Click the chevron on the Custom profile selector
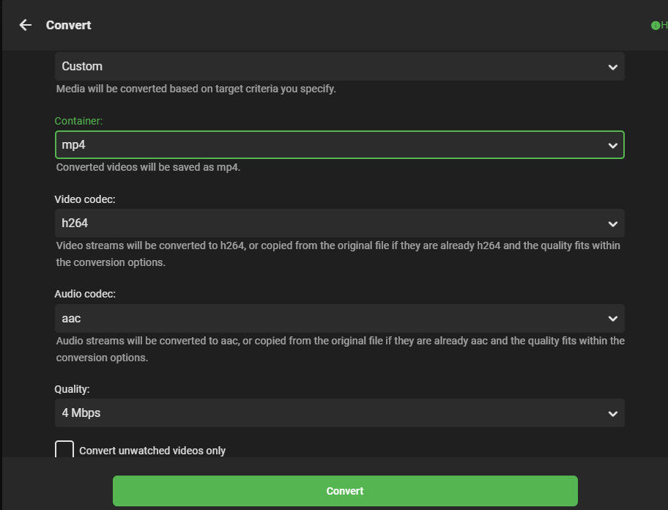This screenshot has width=668, height=510. tap(614, 66)
